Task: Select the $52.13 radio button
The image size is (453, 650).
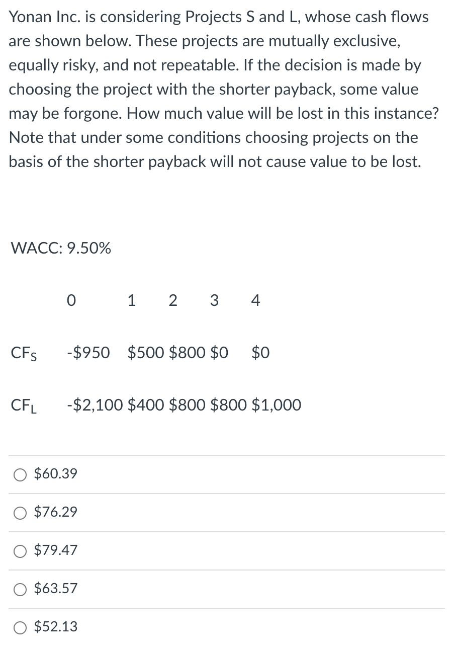Action: 20,627
